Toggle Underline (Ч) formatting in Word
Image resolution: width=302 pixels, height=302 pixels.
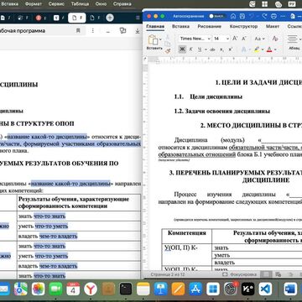click(x=200, y=49)
